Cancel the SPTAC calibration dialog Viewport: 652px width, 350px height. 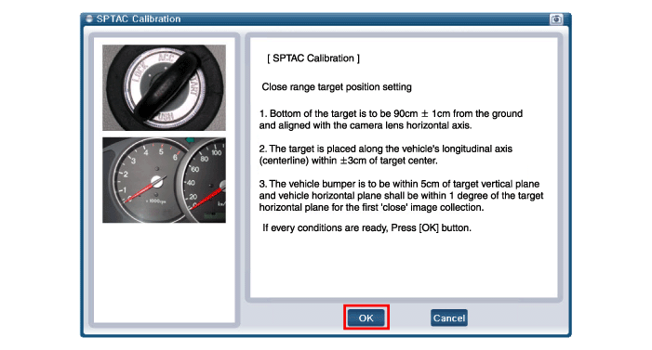448,318
